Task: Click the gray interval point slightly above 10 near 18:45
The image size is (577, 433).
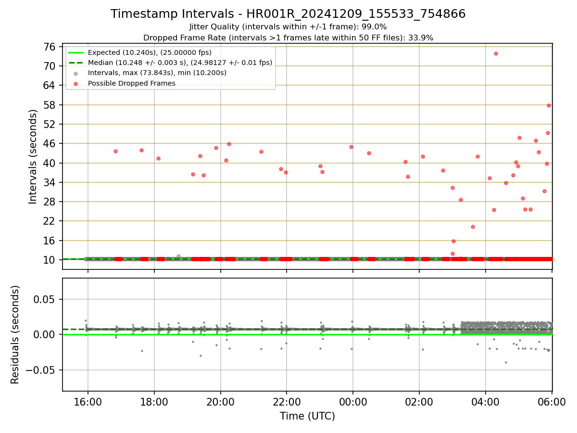Action: 178,256
